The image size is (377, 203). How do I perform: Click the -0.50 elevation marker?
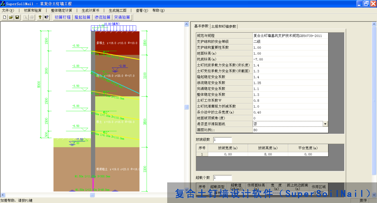point(76,46)
